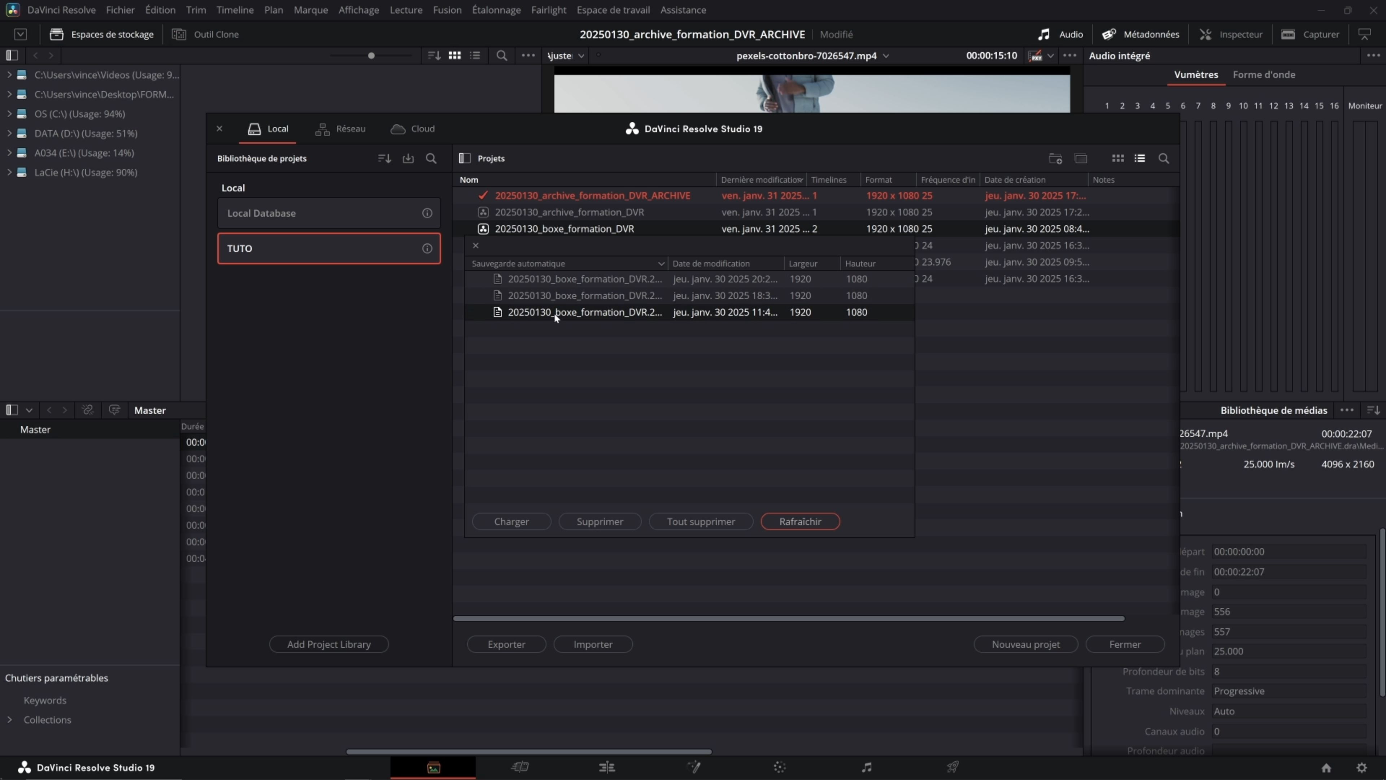Switch to Forme d'onde tab
1386x780 pixels.
point(1264,75)
